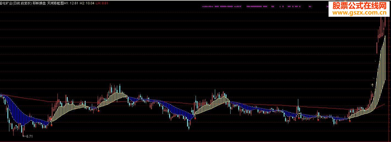
Task: Click the small white dash above the arrow
Action: [376, 61]
